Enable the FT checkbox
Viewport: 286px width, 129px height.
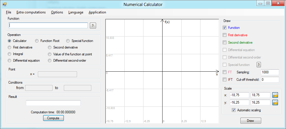point(225,72)
